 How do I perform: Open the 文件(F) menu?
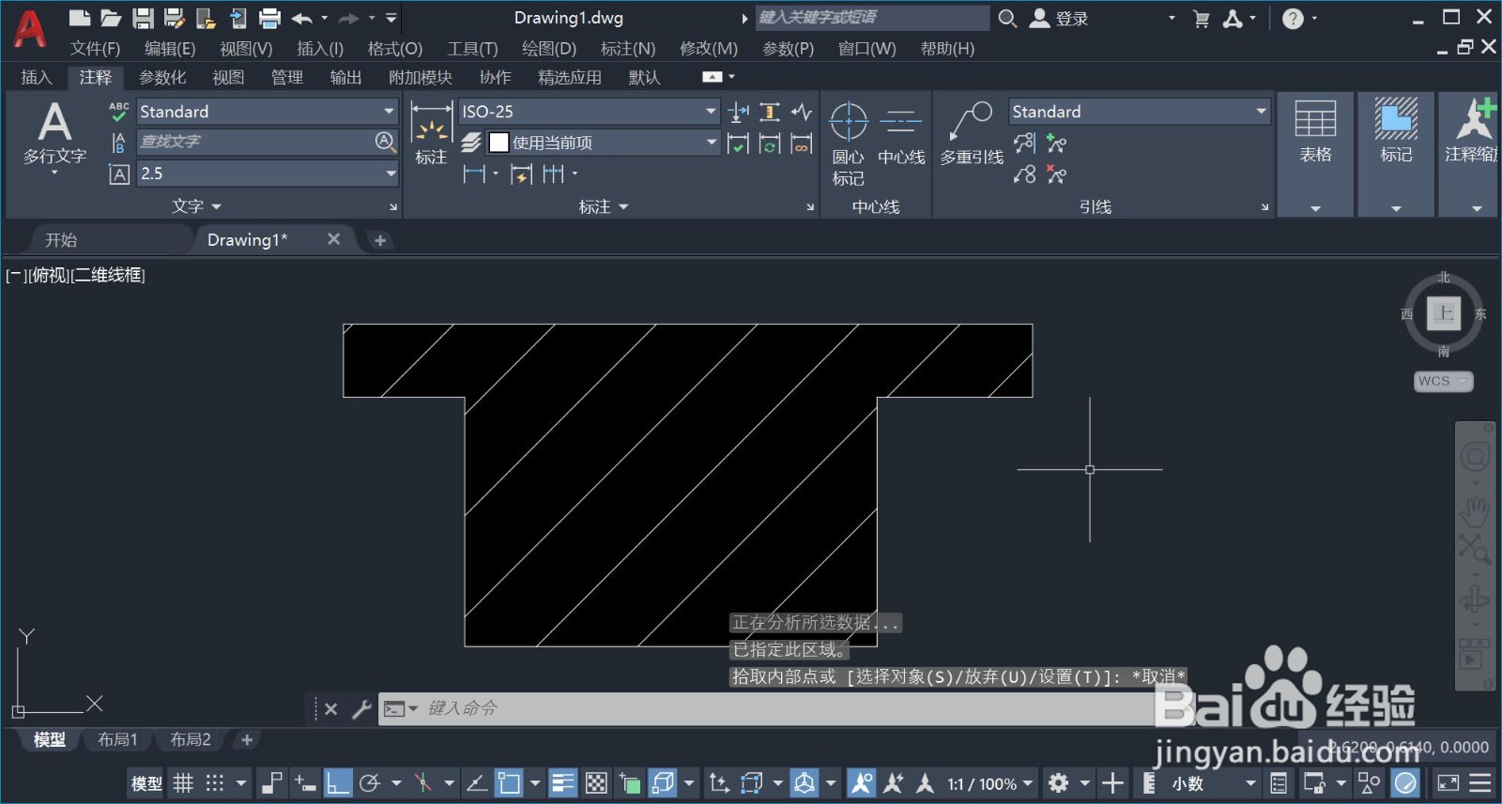[x=95, y=48]
